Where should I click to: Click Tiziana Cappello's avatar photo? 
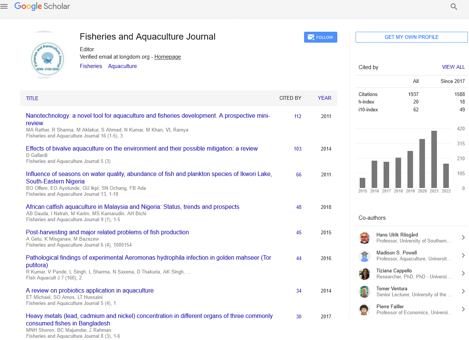364,274
